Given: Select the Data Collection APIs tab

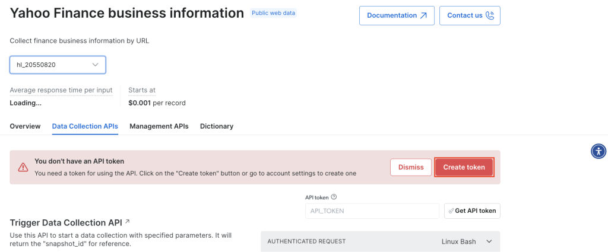Looking at the screenshot, I should click(85, 126).
